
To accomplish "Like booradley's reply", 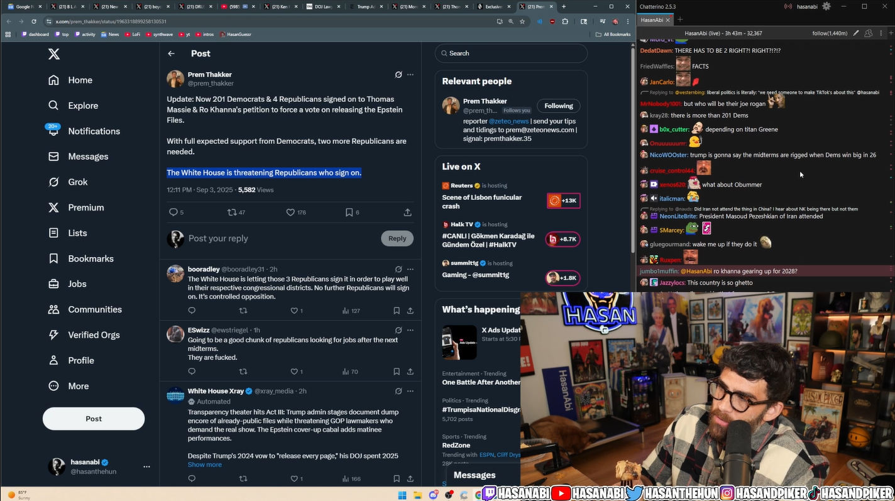I will 294,311.
